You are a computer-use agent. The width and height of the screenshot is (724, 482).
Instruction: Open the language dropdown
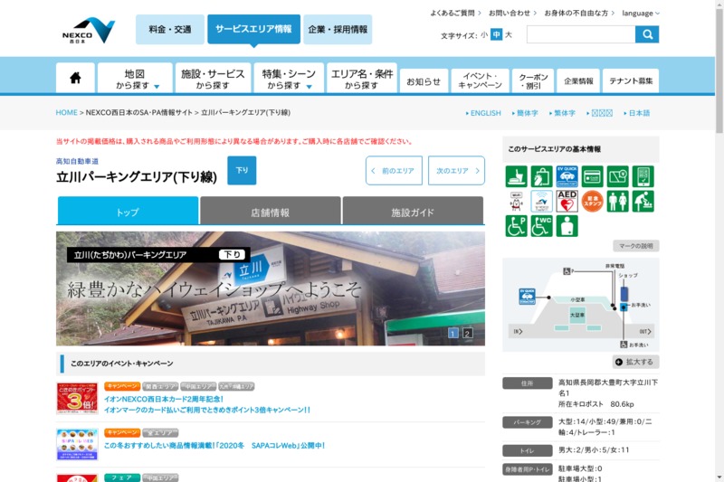point(641,14)
